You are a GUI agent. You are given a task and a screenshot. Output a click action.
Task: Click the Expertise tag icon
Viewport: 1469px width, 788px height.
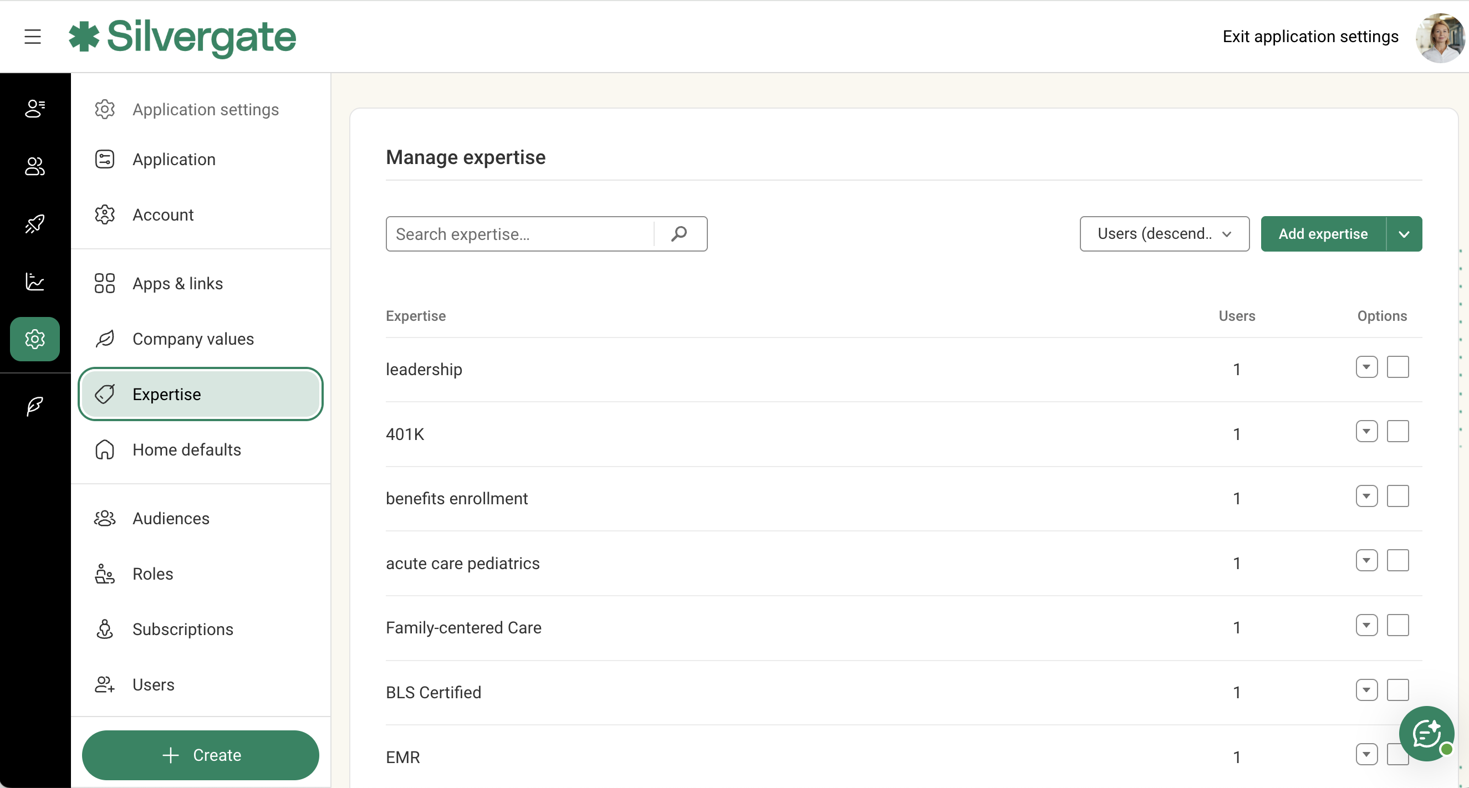click(105, 394)
